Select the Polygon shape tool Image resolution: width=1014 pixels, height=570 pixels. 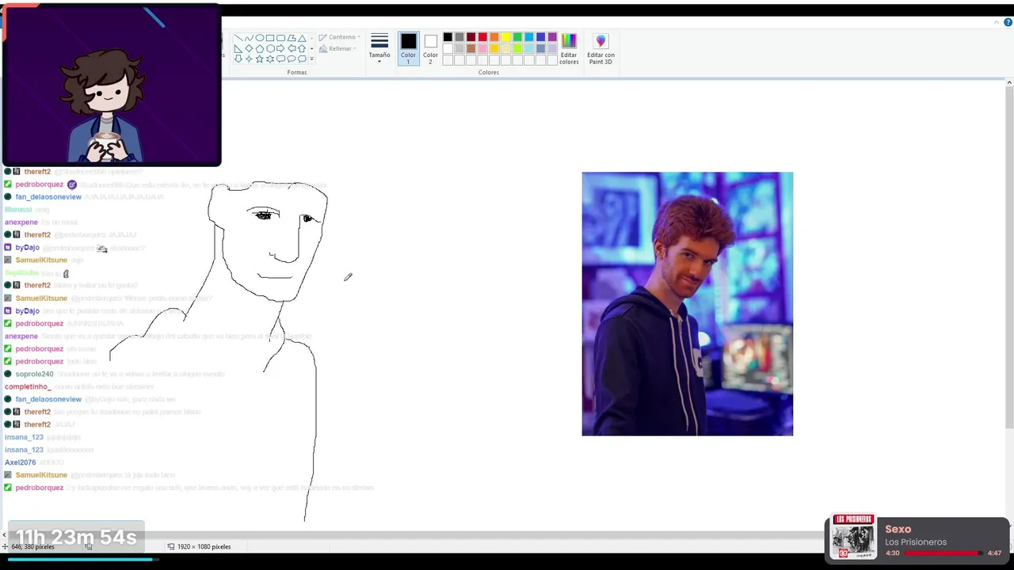pyautogui.click(x=292, y=38)
